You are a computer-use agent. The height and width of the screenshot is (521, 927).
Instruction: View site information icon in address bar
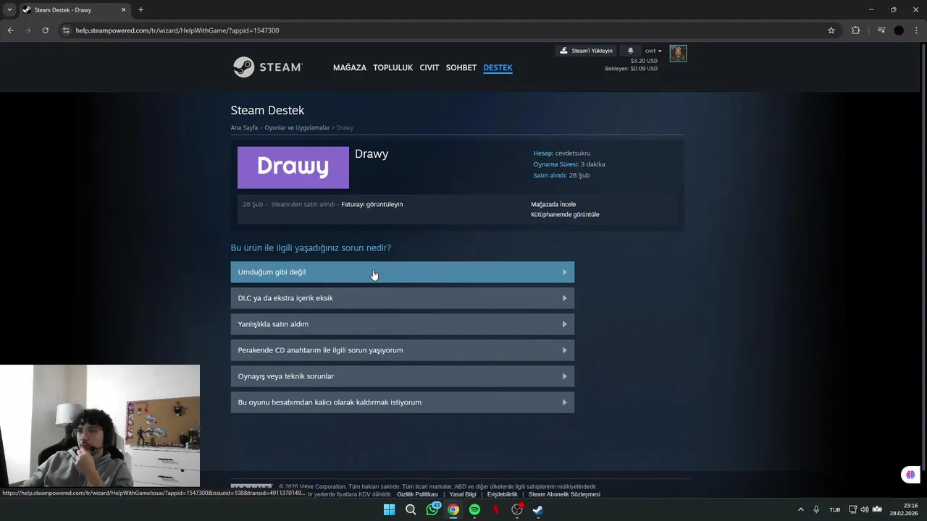click(x=66, y=30)
